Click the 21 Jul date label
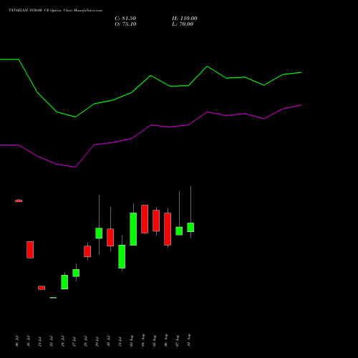 pos(39,342)
